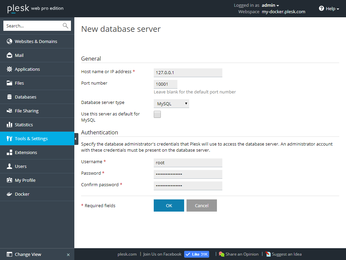Screen dimensions: 346x260
Task: Click the Users person icon
Action: (9, 166)
